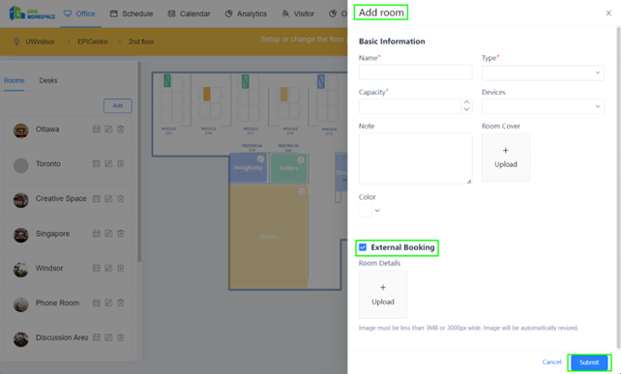Open the Type dropdown
Image resolution: width=621 pixels, height=374 pixels.
[x=543, y=72]
